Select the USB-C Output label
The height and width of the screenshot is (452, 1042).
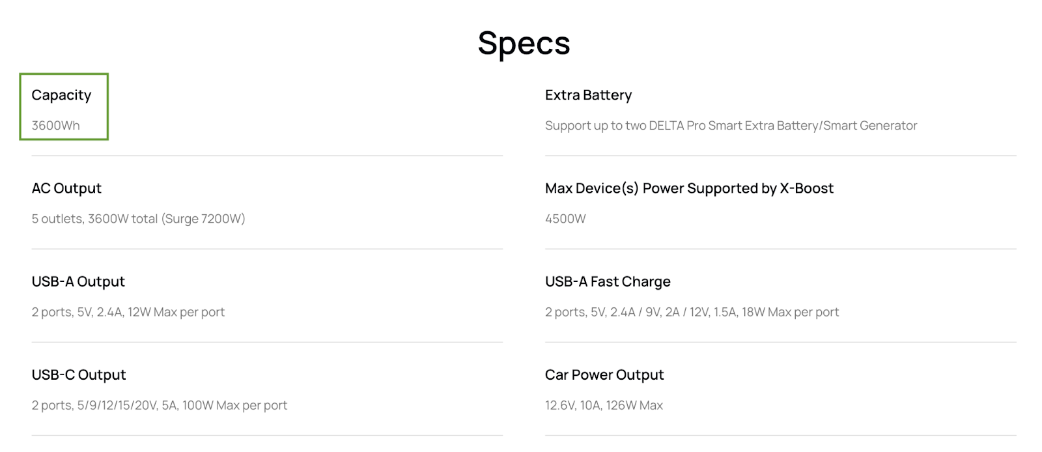(x=79, y=374)
